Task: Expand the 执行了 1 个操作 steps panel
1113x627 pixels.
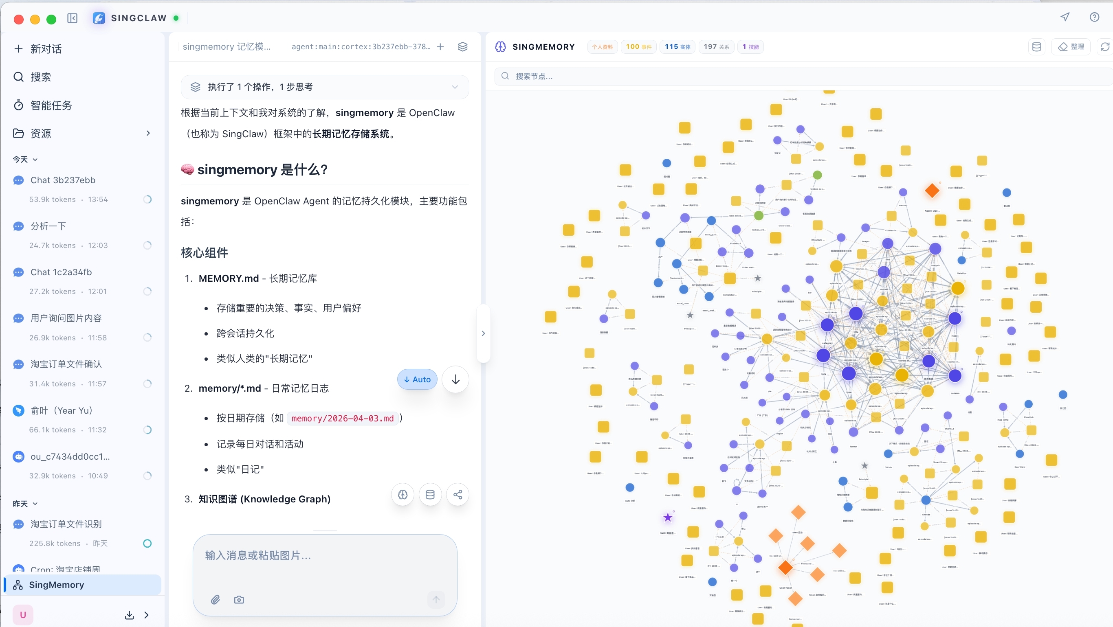Action: 325,87
